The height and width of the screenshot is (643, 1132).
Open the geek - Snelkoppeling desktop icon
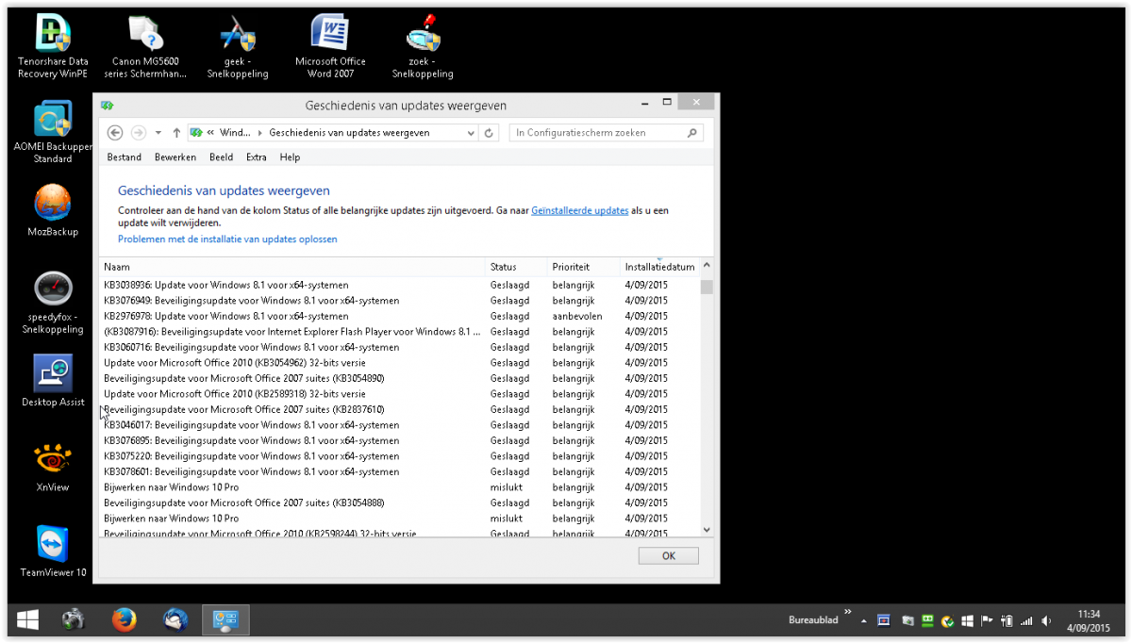pos(239,47)
